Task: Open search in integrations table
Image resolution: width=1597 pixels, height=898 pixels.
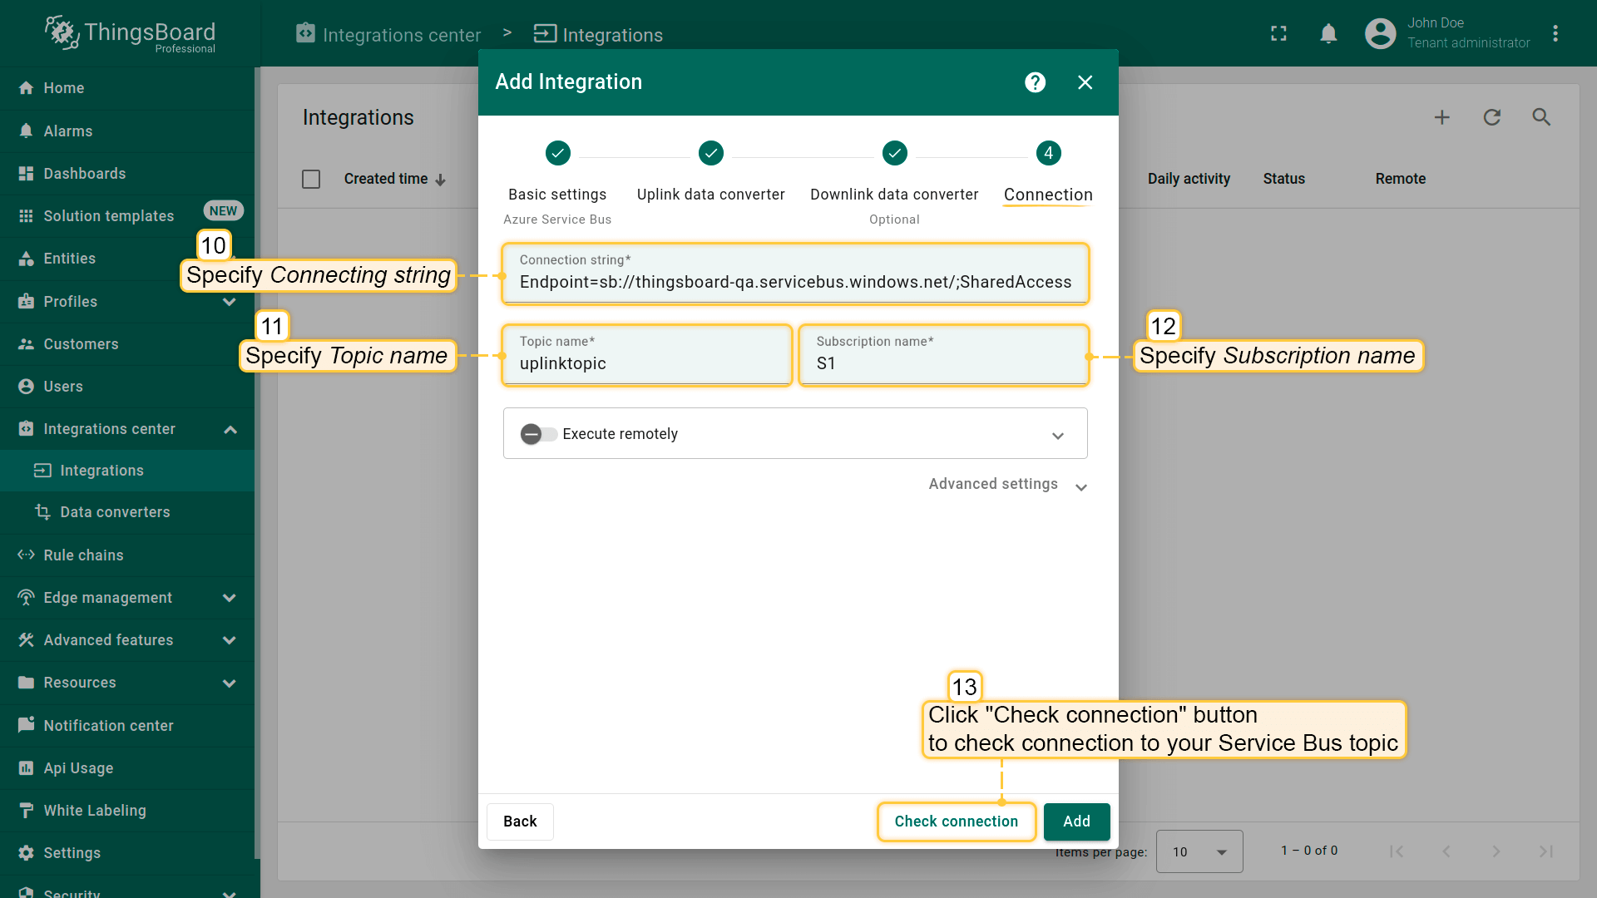Action: 1541,117
